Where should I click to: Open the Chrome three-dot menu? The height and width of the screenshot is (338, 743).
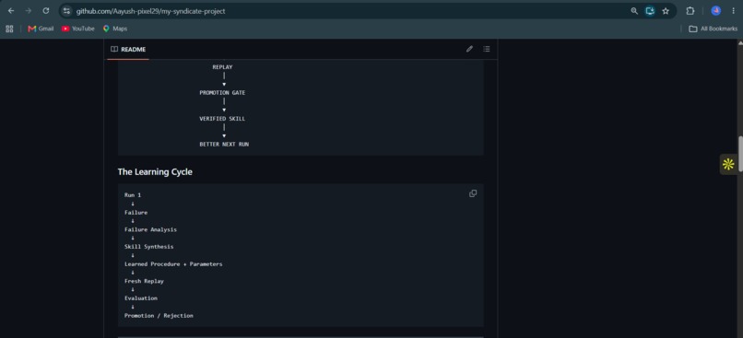[733, 11]
